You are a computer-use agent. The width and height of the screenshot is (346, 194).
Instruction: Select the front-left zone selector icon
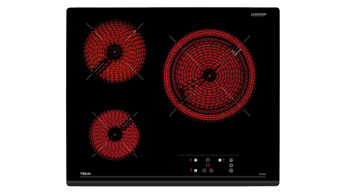click(x=195, y=170)
